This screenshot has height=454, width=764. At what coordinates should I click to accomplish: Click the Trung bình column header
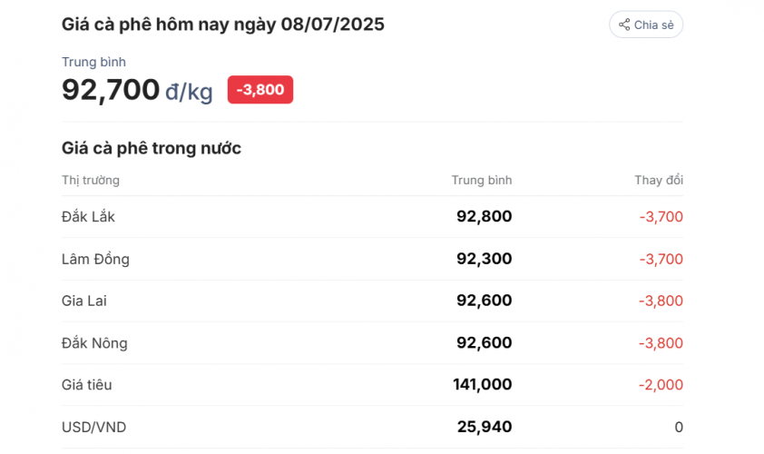482,180
